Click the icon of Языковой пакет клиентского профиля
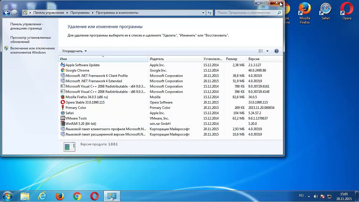This screenshot has width=359, height=202. 63,129
